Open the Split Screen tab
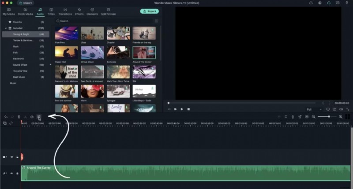 [x=108, y=12]
